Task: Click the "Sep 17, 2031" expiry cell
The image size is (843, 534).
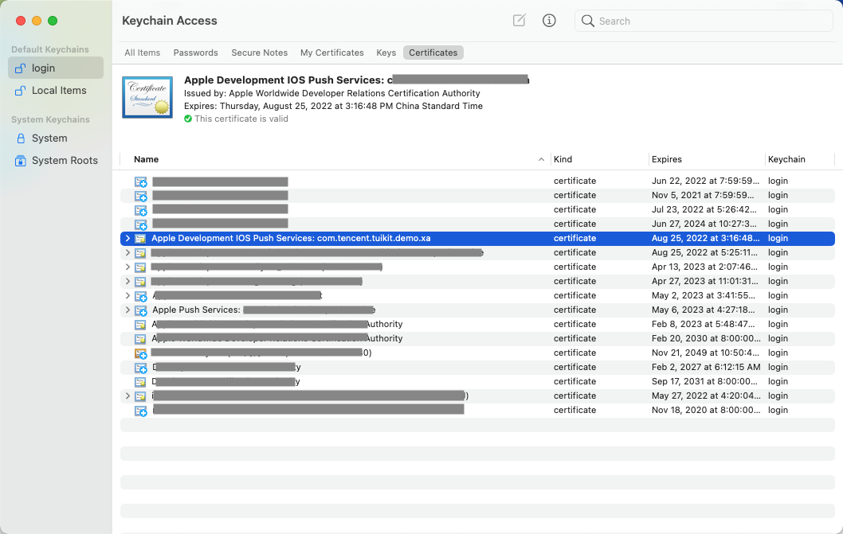Action: point(704,381)
